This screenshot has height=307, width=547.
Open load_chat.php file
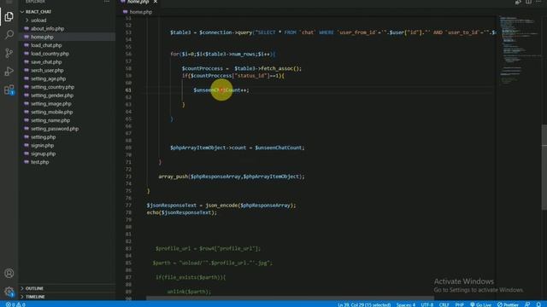(46, 45)
